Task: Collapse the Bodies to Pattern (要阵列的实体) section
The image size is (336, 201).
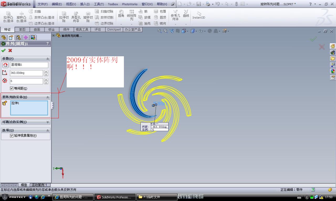Action: [48, 97]
